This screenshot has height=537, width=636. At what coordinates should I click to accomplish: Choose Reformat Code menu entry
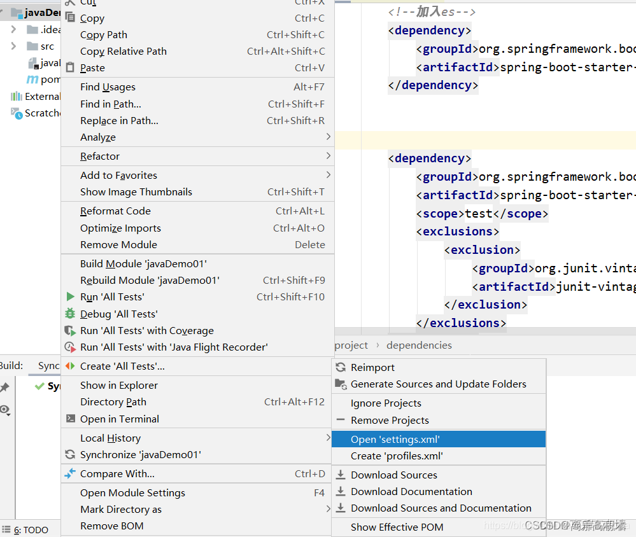(x=197, y=211)
